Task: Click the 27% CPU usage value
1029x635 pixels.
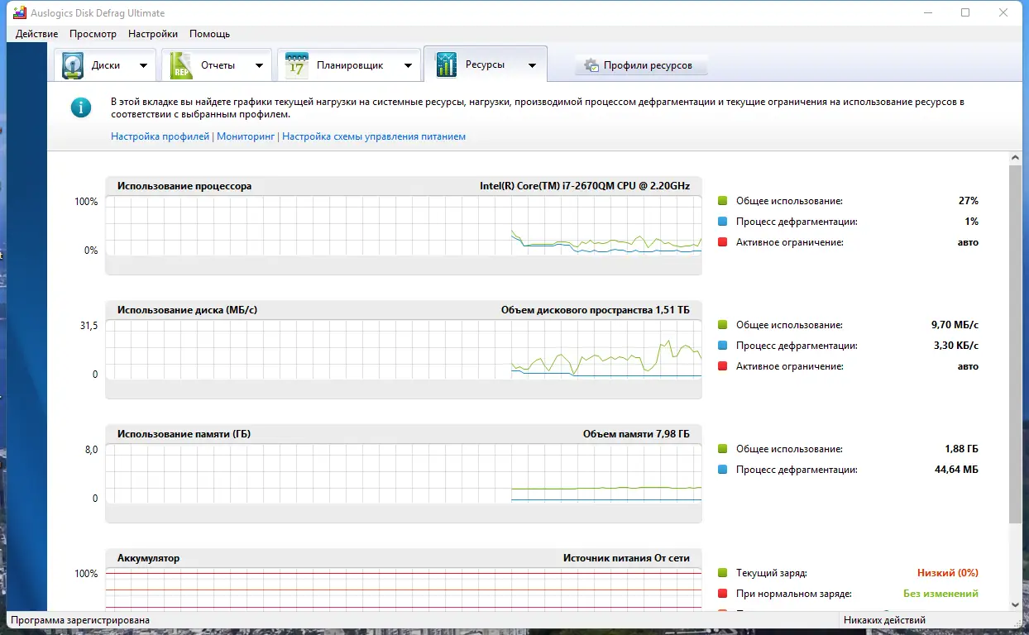Action: 969,201
